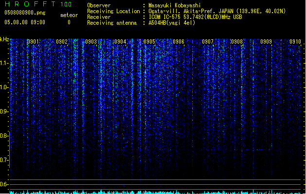Screen dimensions: 306x194
Task: Click the 0908 time marker
Action: click(237, 42)
